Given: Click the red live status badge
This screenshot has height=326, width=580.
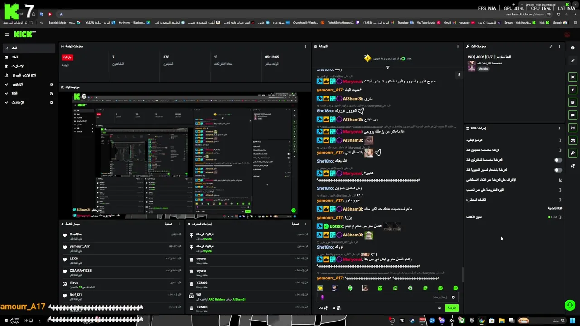Looking at the screenshot, I should click(x=67, y=58).
